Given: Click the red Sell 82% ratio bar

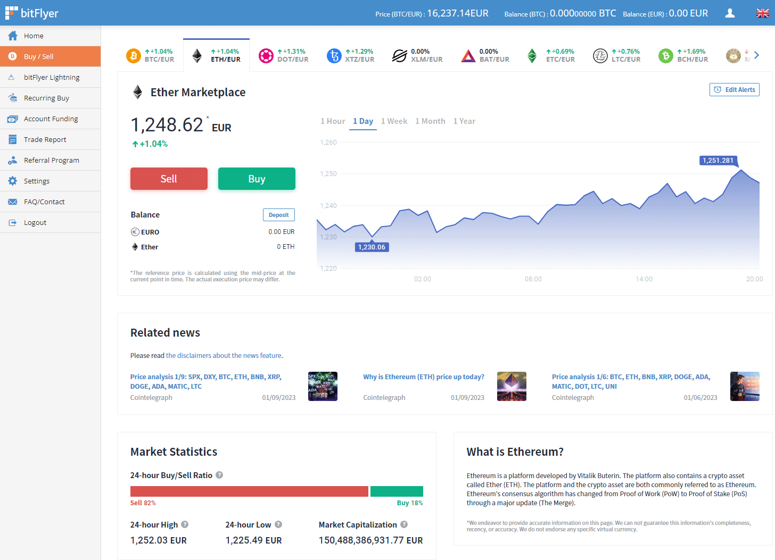Looking at the screenshot, I should pyautogui.click(x=249, y=491).
